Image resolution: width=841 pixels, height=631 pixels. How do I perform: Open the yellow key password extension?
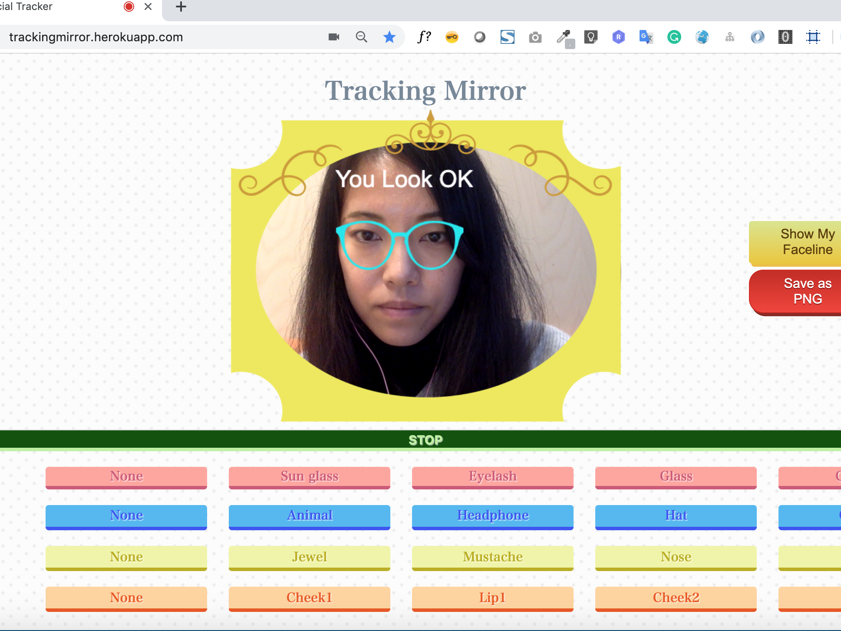452,37
